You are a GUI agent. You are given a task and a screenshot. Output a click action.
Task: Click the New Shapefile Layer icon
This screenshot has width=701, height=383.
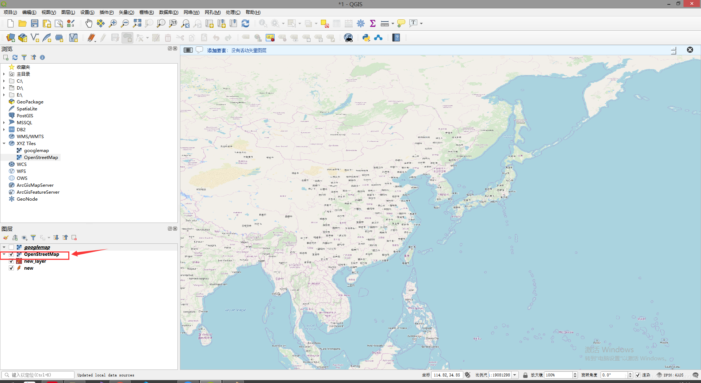point(35,38)
